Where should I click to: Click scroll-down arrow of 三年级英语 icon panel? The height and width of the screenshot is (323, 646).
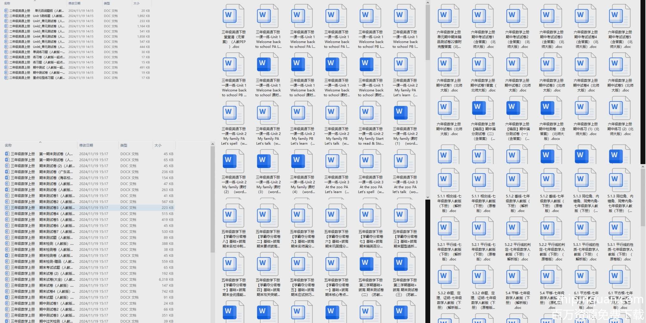point(428,197)
